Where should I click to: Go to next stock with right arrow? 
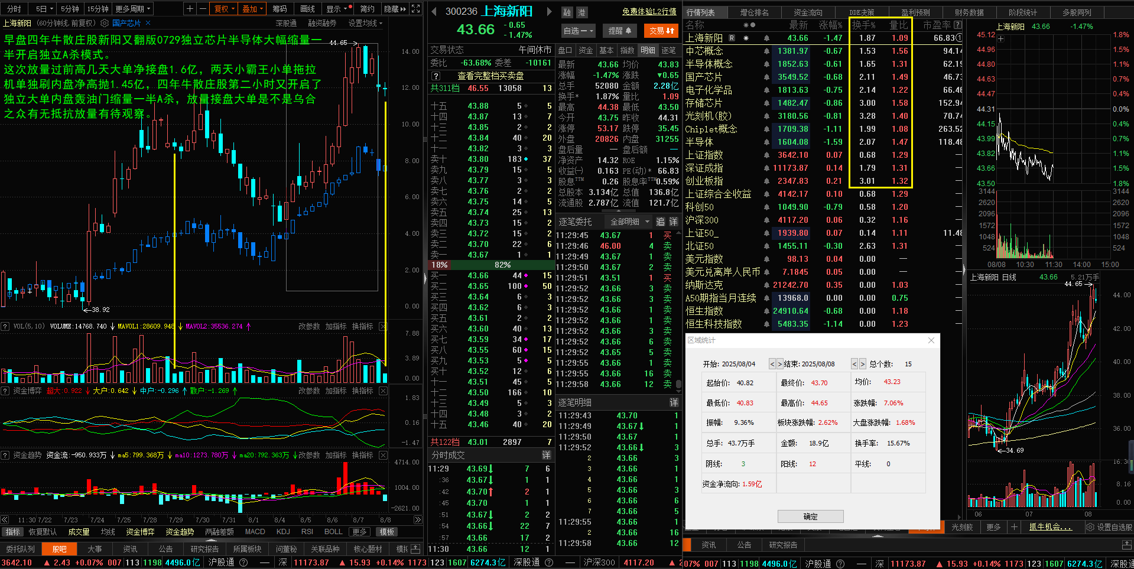tap(549, 11)
